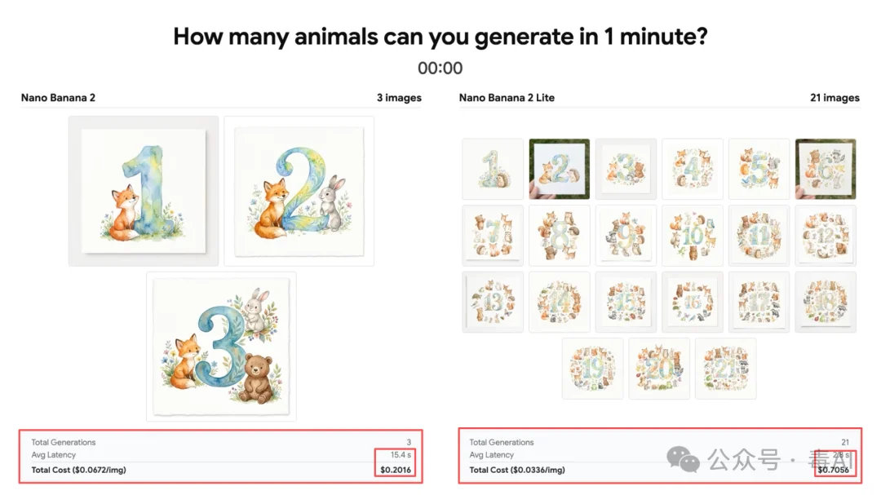Click the $0.2016 total cost value

pyautogui.click(x=396, y=470)
